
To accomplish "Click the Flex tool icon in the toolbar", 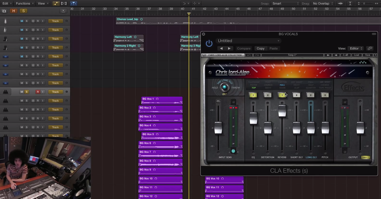I will 63,3.
